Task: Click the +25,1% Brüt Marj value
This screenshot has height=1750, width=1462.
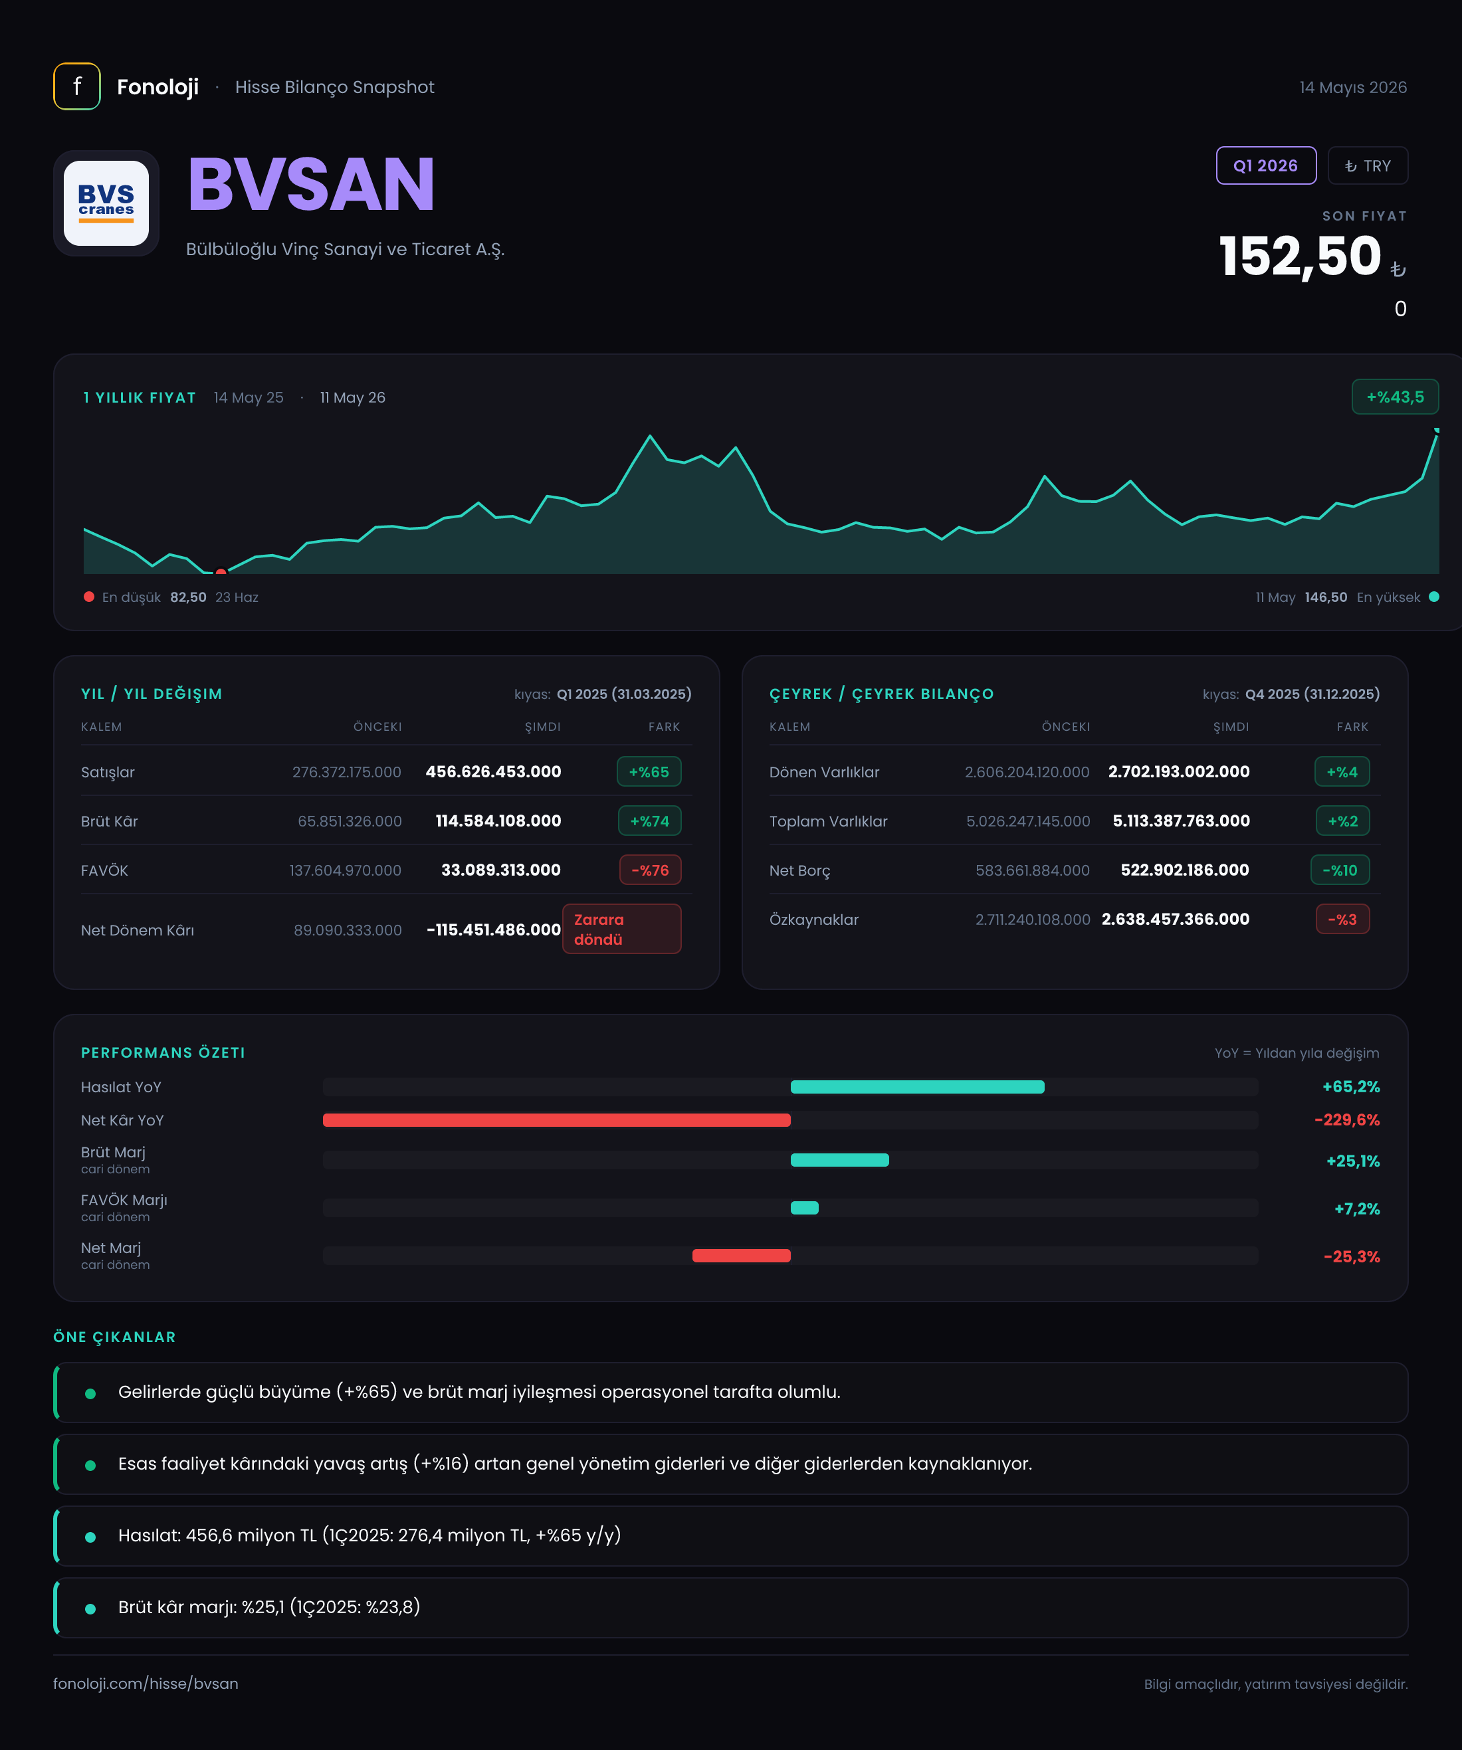Action: pyautogui.click(x=1353, y=1161)
